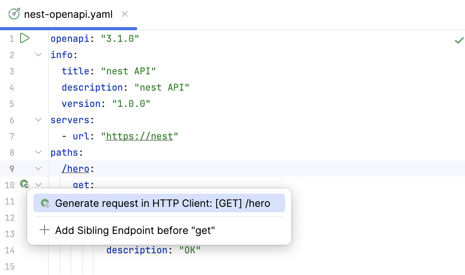Viewport: 465px width, 275px height.
Task: Click the line number 1 in the gutter
Action: [x=12, y=38]
